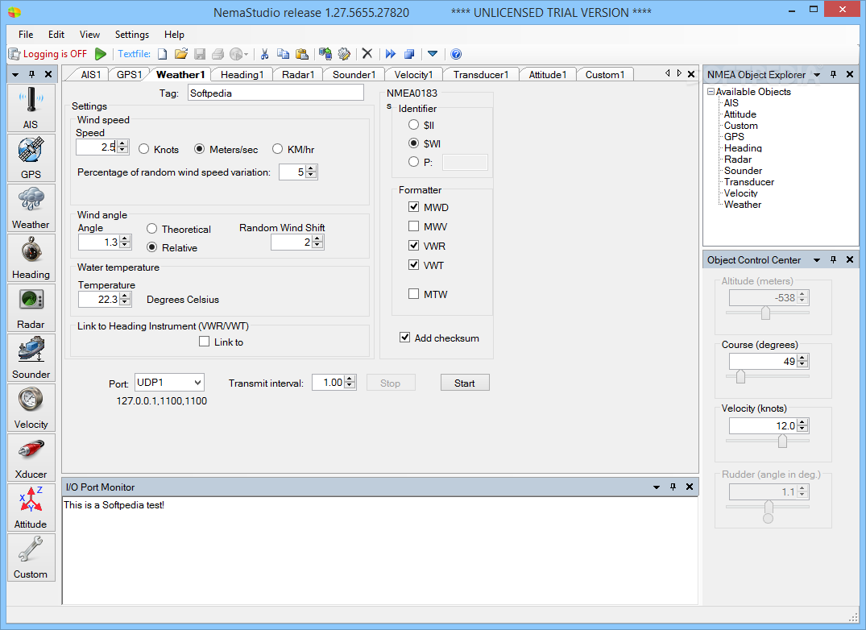Select Sounder in the Available Objects tree
The width and height of the screenshot is (866, 630).
point(743,171)
